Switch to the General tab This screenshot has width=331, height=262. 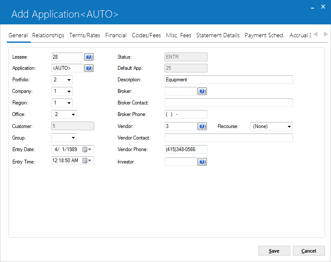pos(18,35)
